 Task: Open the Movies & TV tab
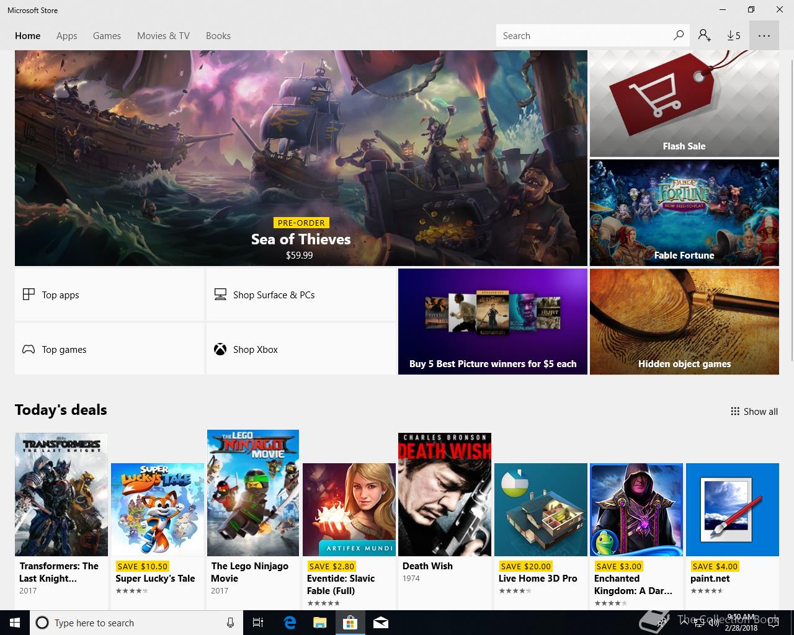pos(163,36)
